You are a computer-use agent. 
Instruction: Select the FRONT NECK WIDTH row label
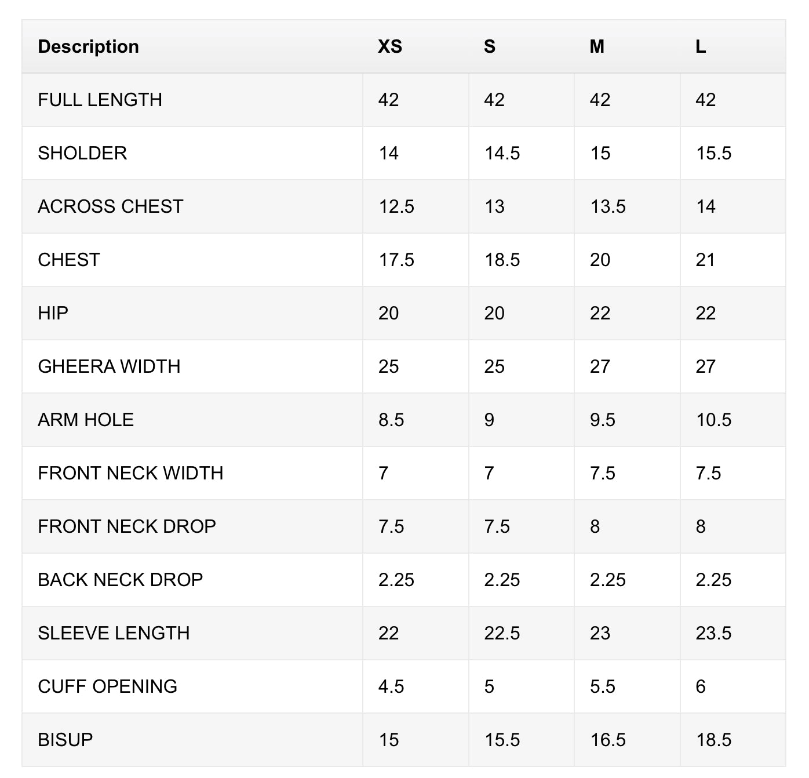pos(130,473)
